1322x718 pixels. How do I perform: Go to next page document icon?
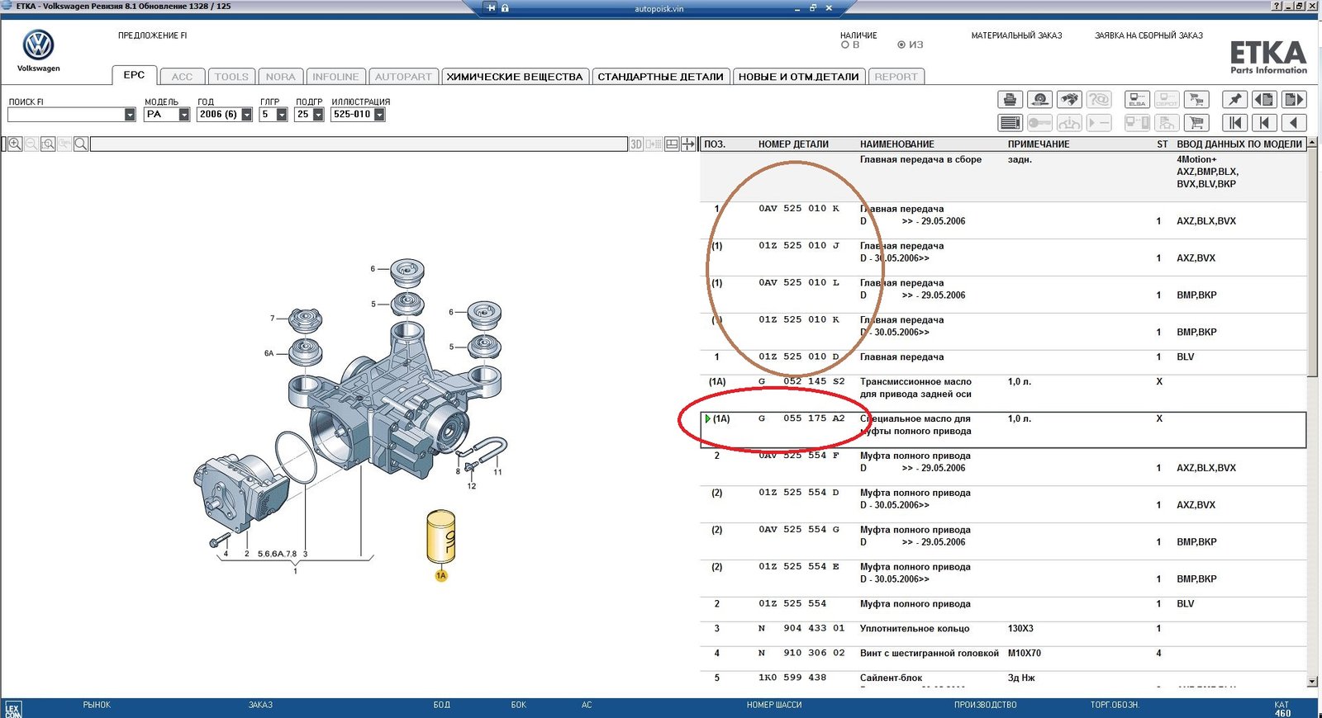click(x=1294, y=100)
